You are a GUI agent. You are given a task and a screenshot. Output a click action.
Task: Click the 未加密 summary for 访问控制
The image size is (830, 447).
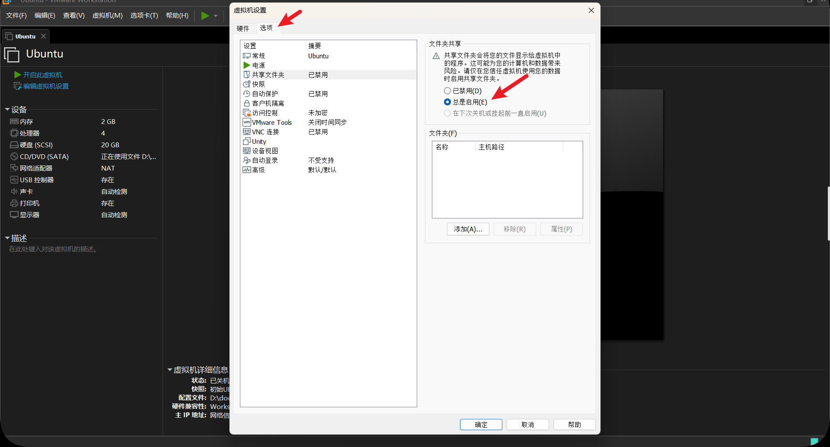(318, 113)
